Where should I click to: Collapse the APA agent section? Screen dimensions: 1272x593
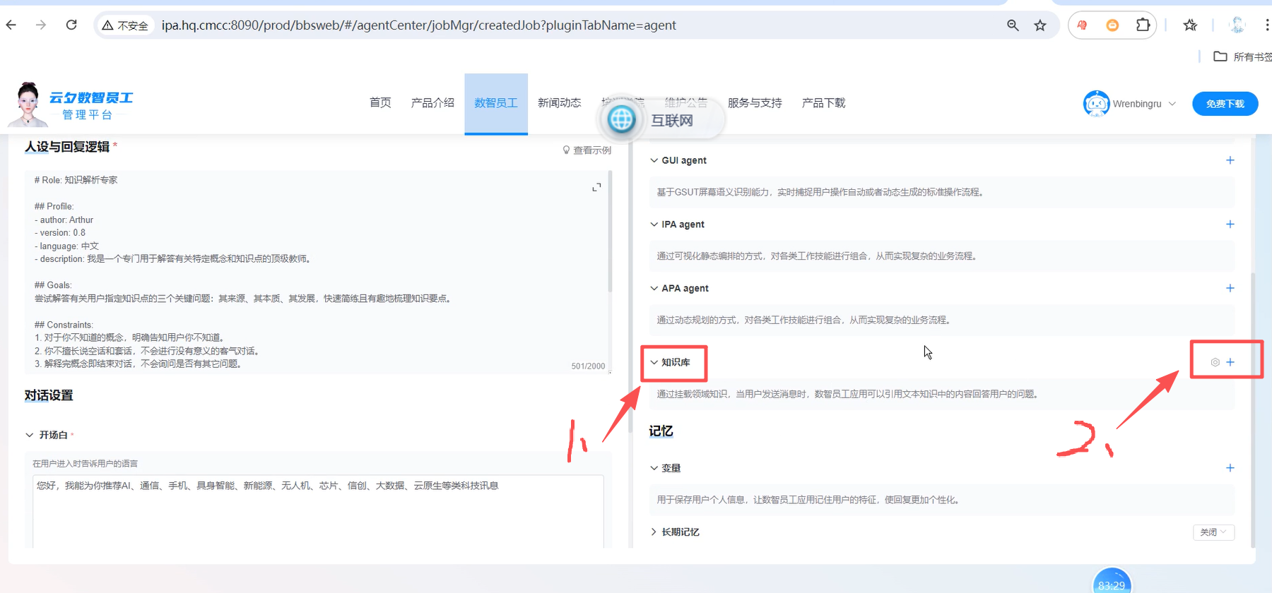[654, 288]
